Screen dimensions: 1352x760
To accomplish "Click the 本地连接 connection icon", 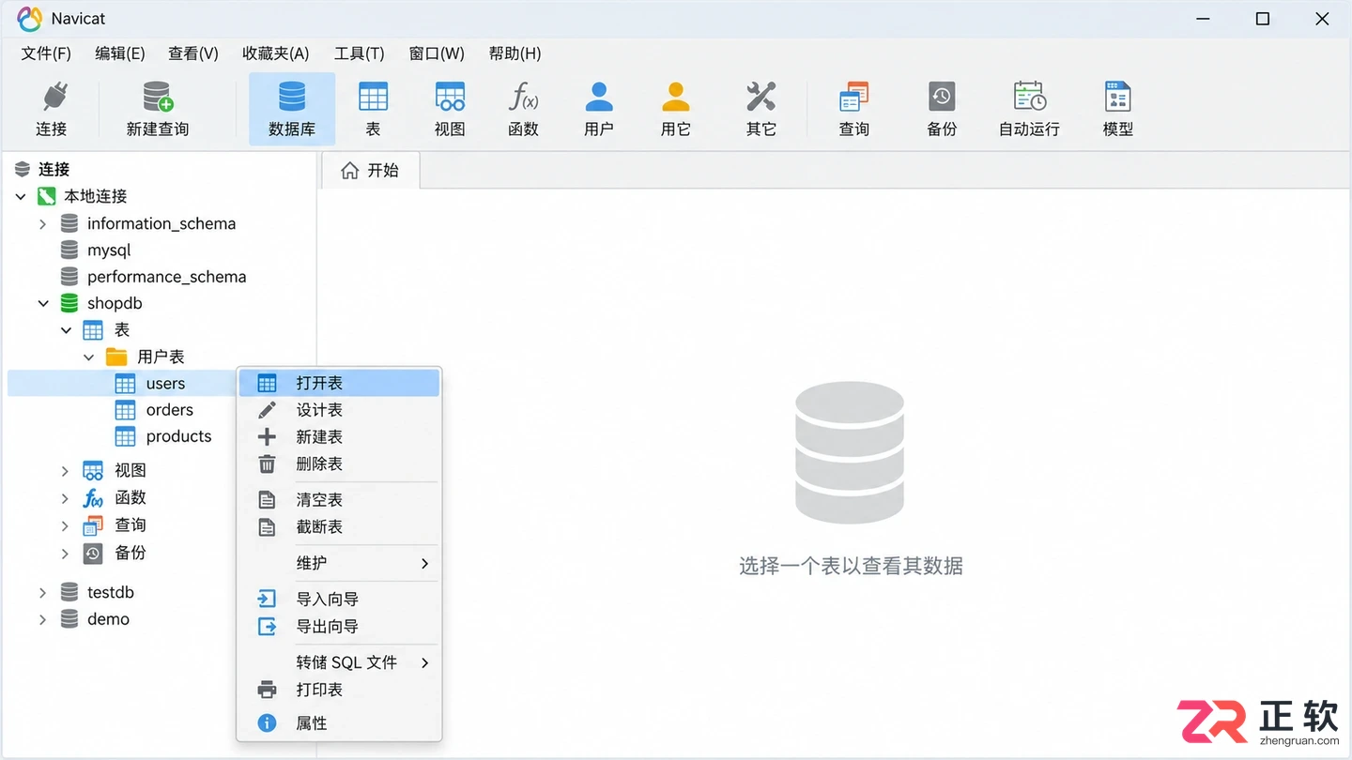I will 47,196.
